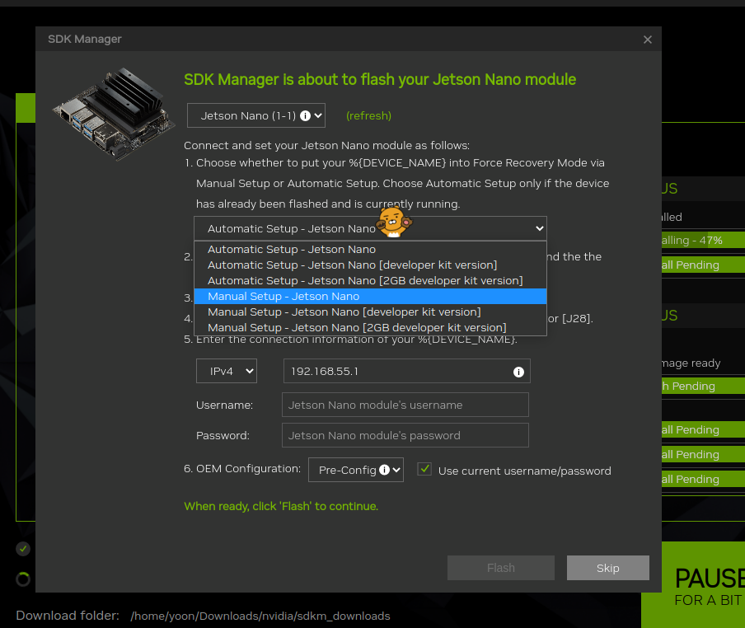Click 'When ready, click Flash to continue' text

tap(281, 506)
